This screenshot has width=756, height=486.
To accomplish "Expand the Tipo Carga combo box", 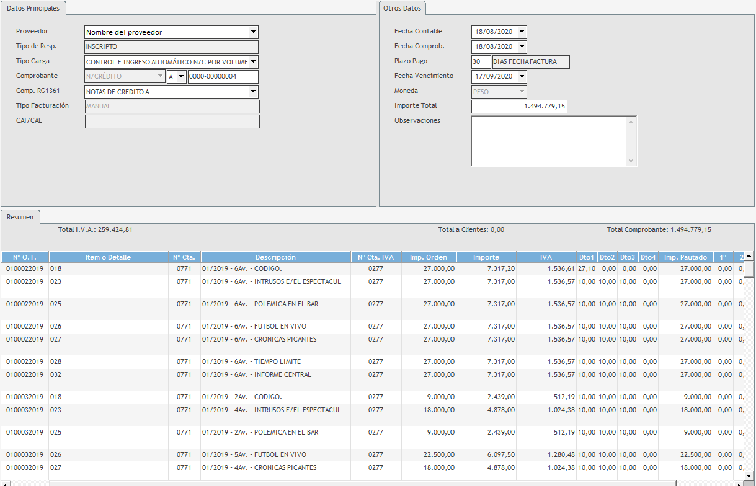I will point(253,62).
